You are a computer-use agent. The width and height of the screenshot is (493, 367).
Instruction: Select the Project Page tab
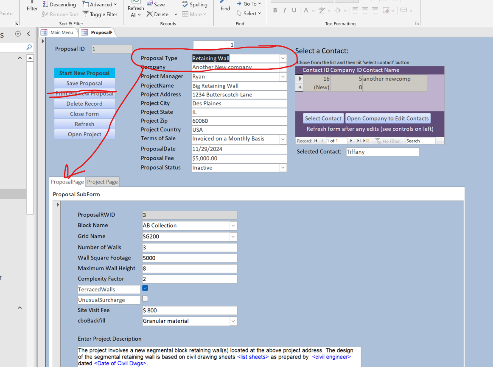(103, 182)
